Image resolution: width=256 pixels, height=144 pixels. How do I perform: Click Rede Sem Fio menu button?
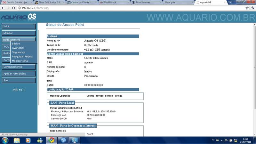(x=19, y=39)
